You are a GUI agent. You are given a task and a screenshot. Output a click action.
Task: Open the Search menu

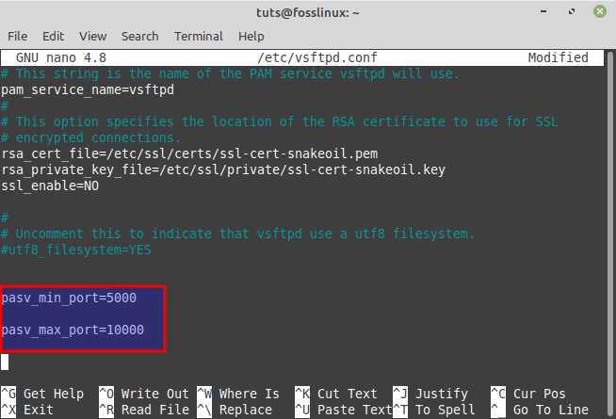coord(139,36)
